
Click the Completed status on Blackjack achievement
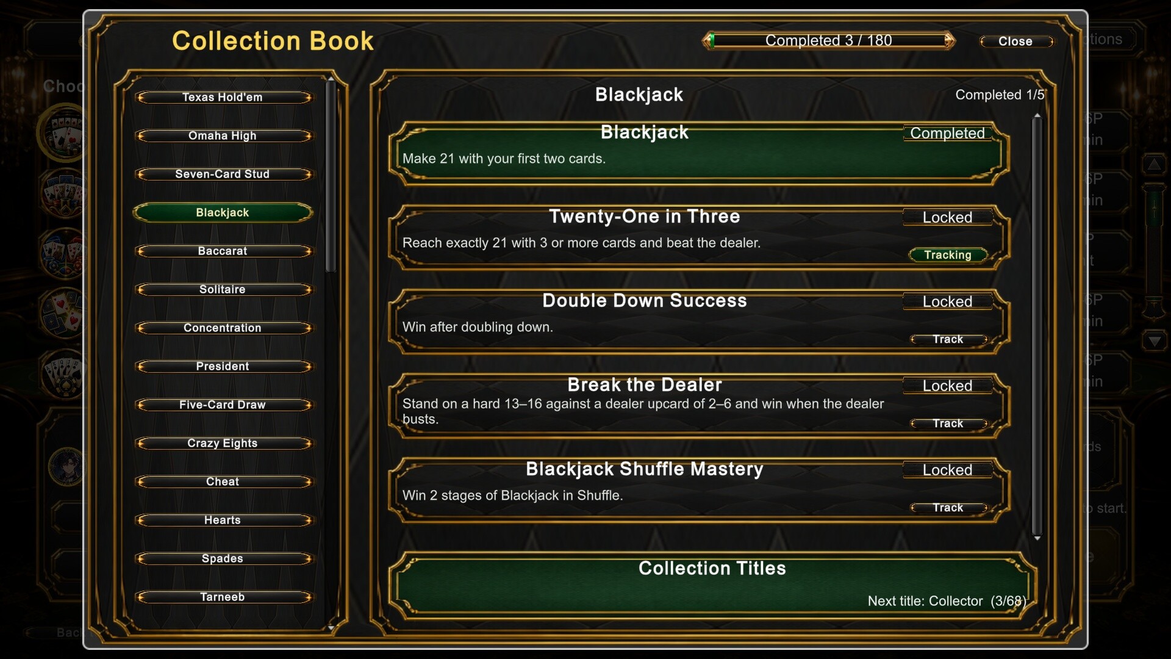(x=948, y=134)
